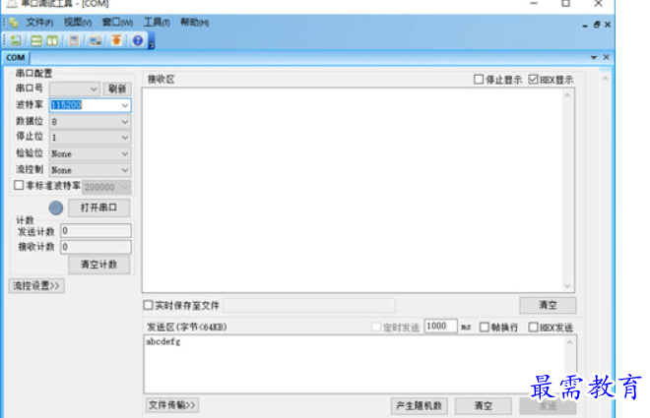Minimize the inner document window
650x418 pixels.
(585, 26)
